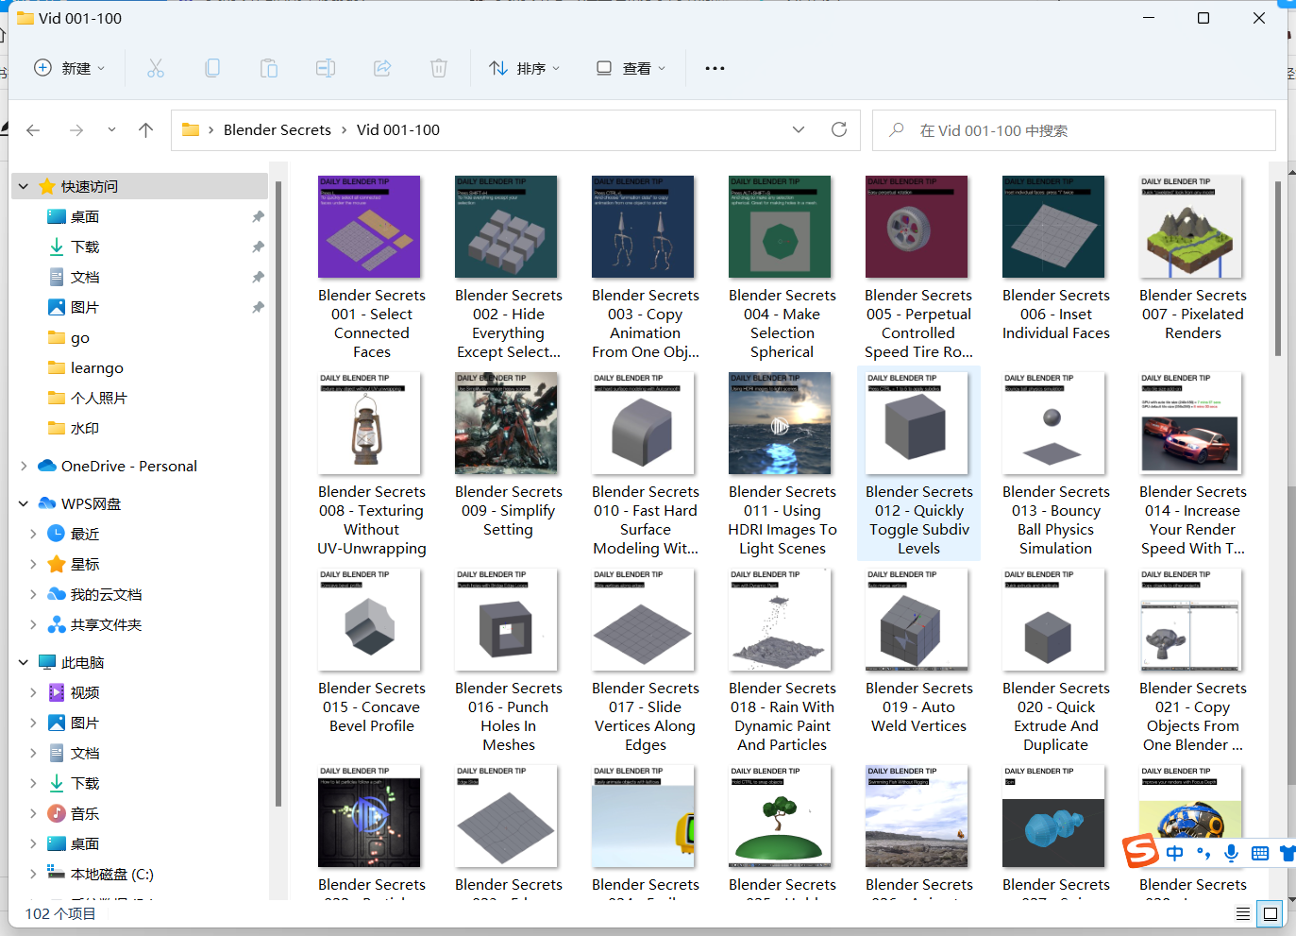
Task: Refresh the current folder view
Action: [838, 129]
